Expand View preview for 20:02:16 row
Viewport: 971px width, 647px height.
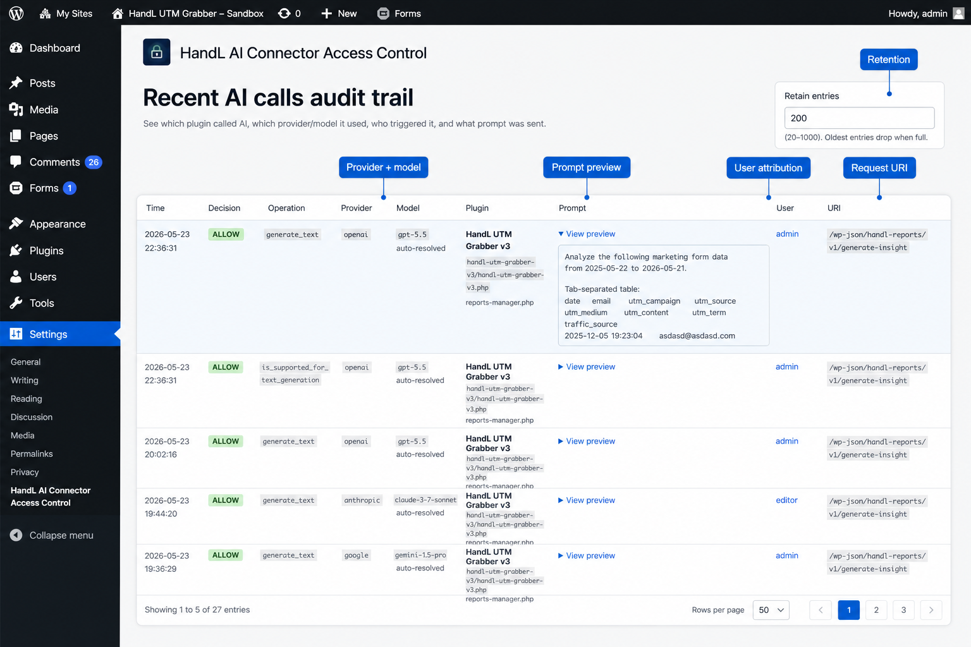(x=587, y=441)
